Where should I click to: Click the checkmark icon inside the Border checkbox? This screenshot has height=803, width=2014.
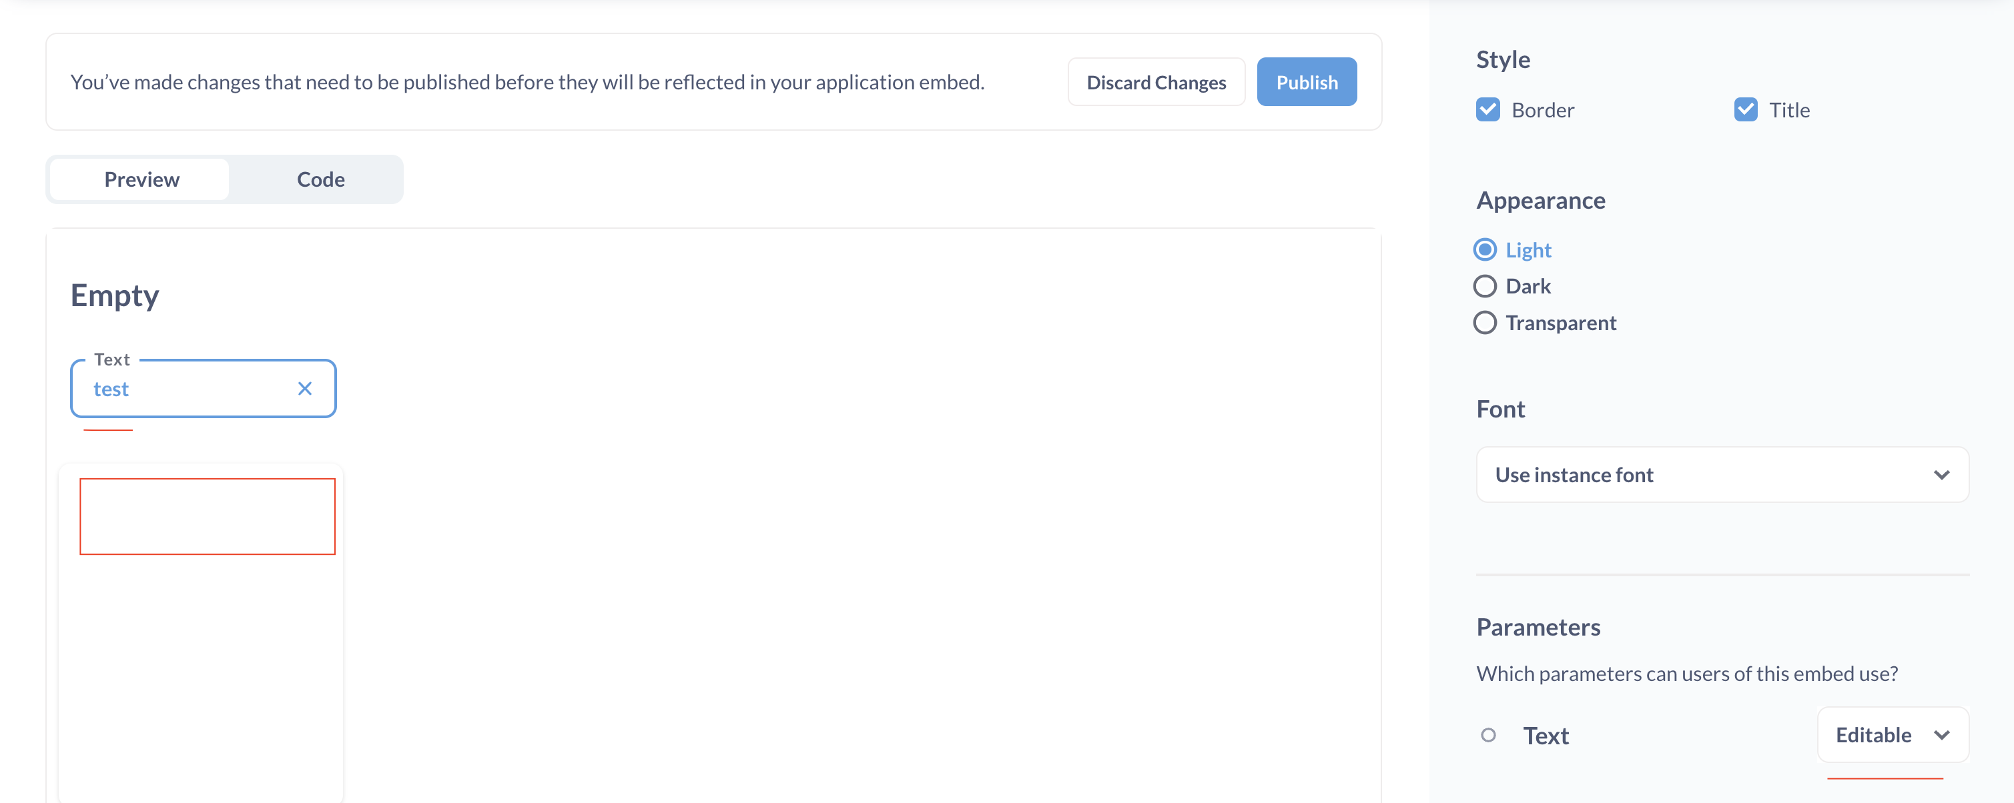[x=1489, y=109]
